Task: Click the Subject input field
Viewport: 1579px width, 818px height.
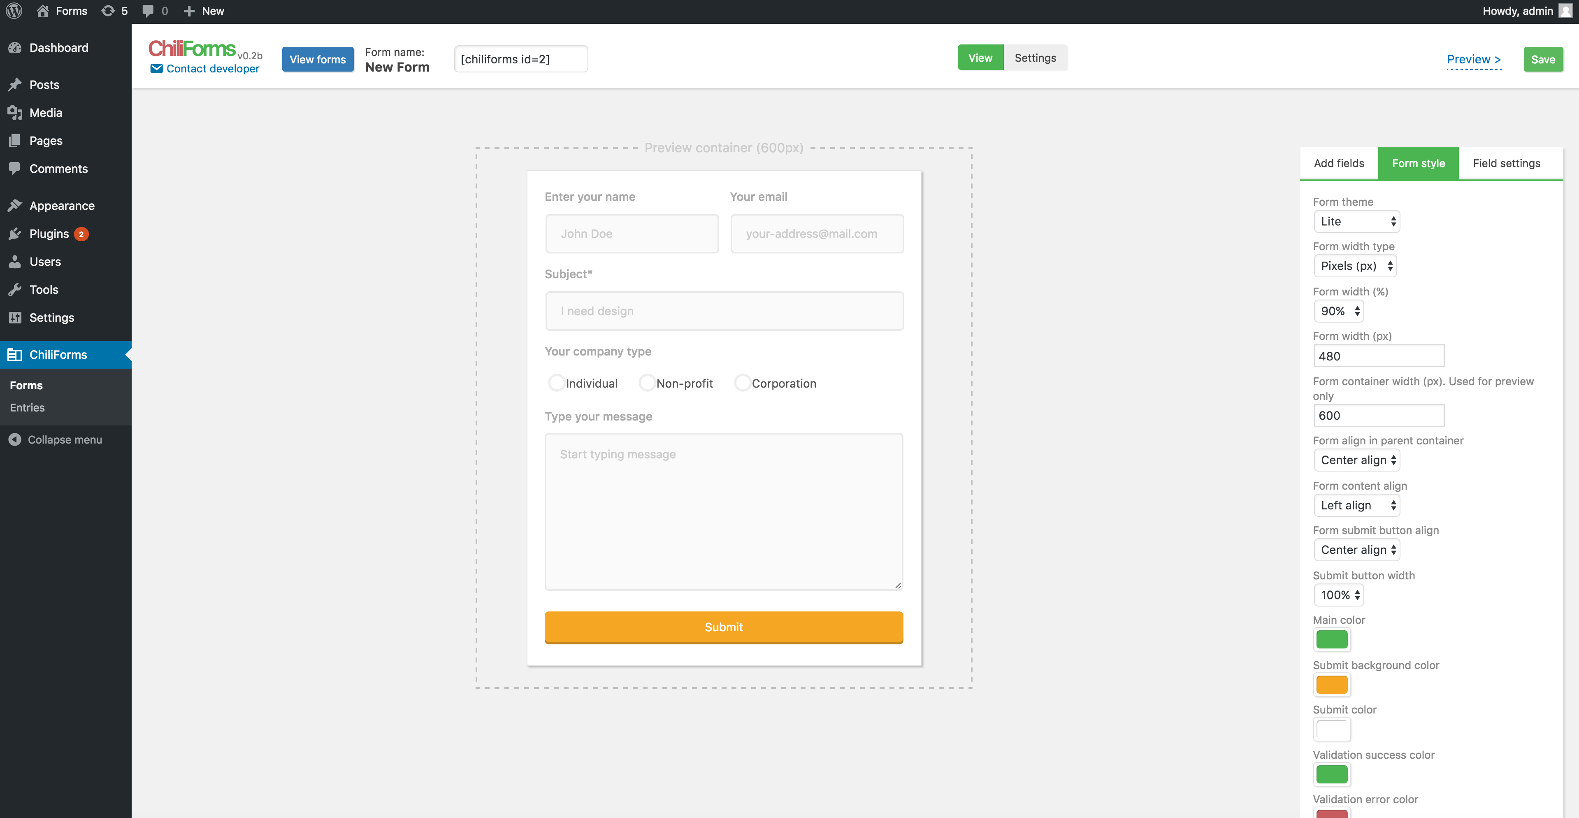Action: [x=724, y=311]
